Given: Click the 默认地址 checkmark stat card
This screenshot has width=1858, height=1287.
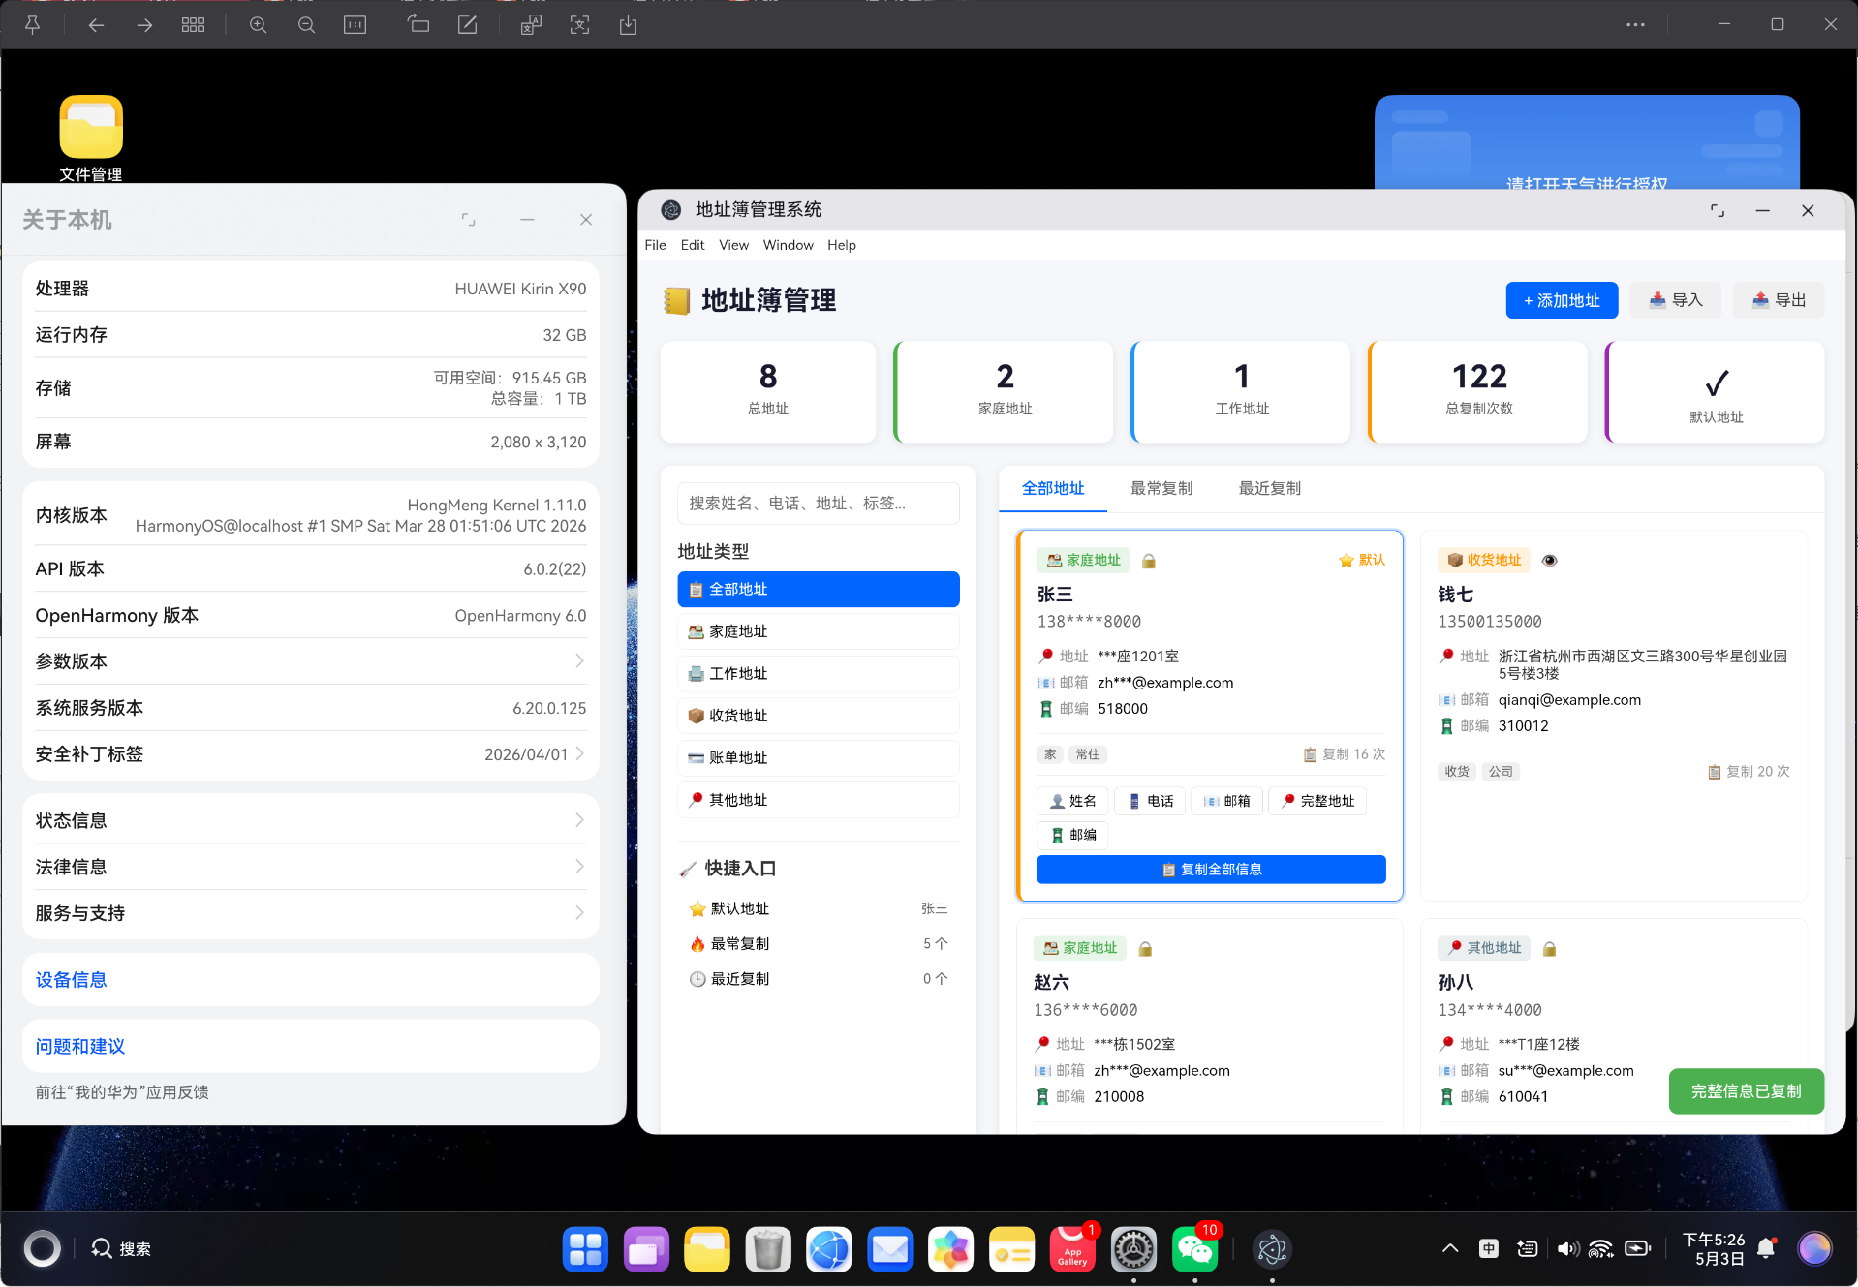Looking at the screenshot, I should click(1715, 392).
